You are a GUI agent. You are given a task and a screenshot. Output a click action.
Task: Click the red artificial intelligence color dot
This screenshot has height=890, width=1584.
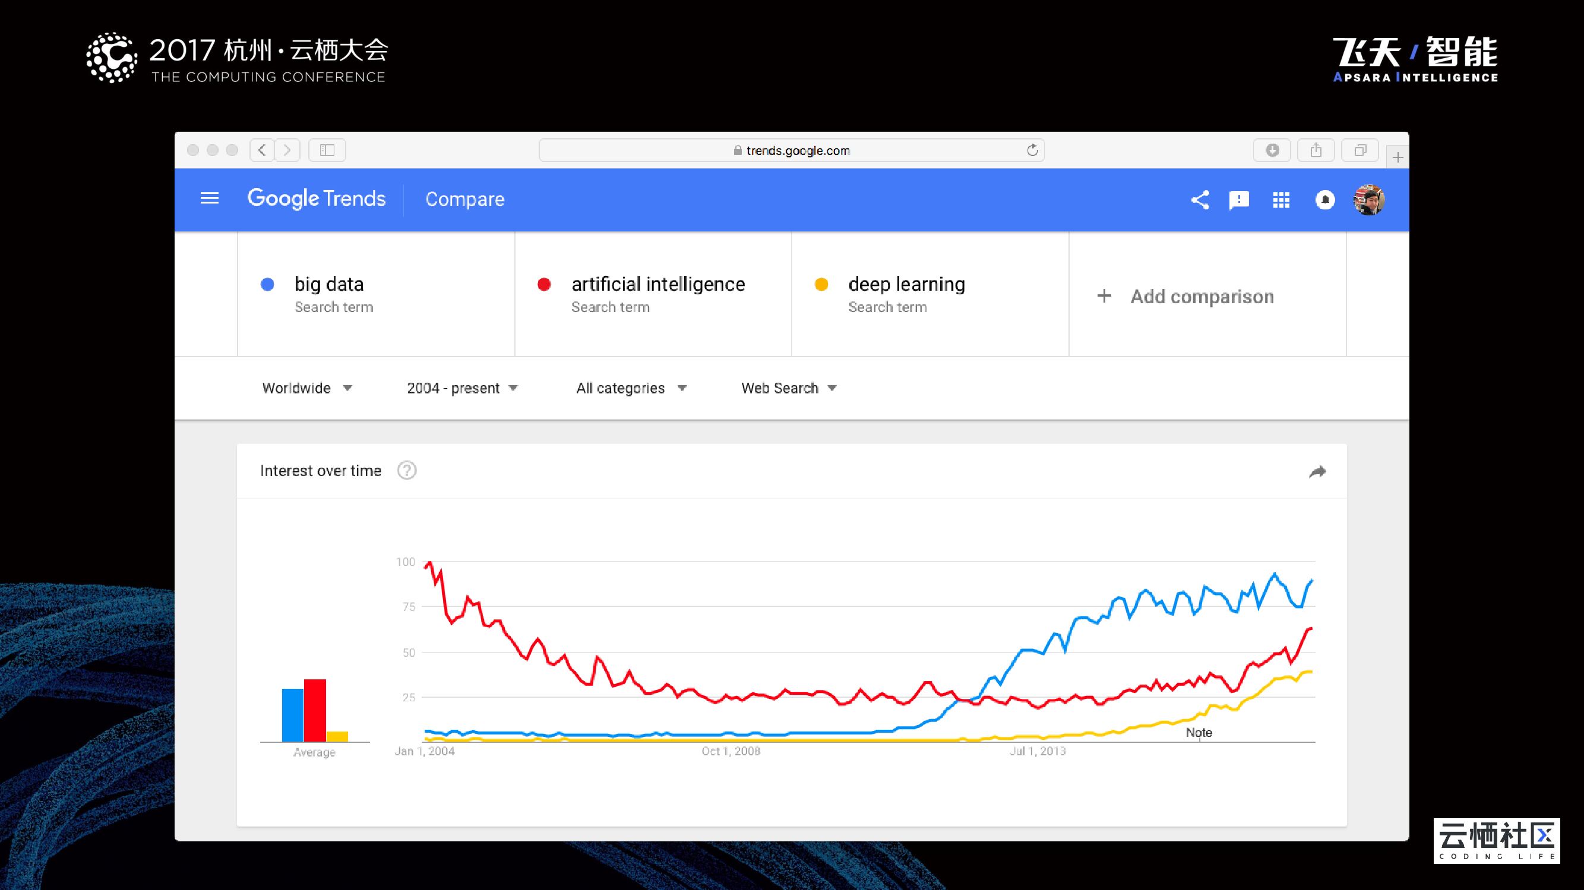tap(543, 284)
